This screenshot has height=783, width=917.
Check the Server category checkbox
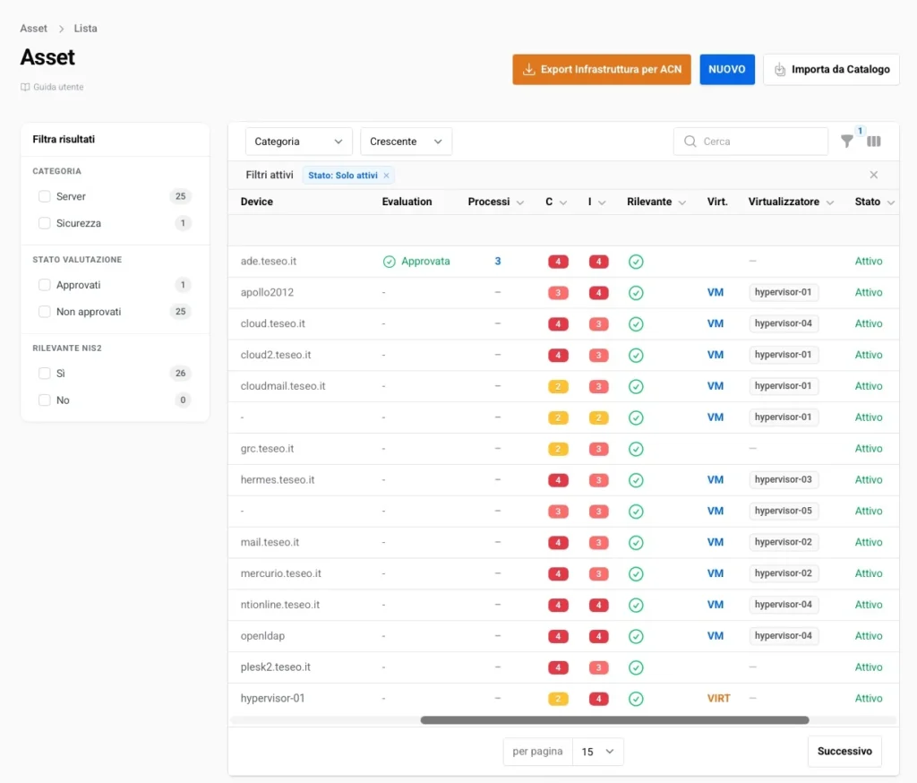tap(45, 196)
